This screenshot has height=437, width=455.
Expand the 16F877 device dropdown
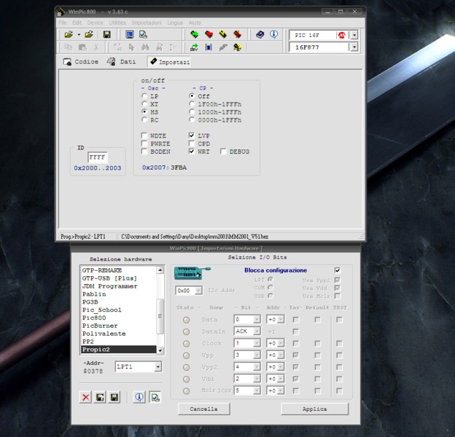click(354, 47)
